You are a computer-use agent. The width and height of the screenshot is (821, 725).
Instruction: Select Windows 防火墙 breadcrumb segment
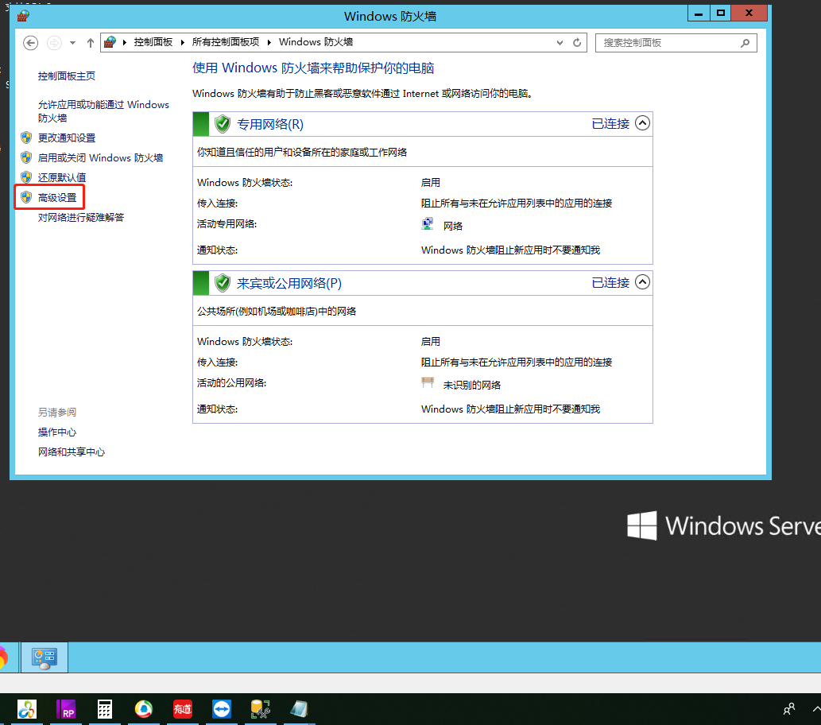coord(316,42)
